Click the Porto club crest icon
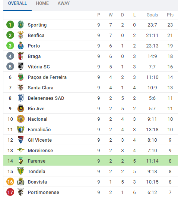Viewport: 178px width, 197px height. click(x=20, y=46)
